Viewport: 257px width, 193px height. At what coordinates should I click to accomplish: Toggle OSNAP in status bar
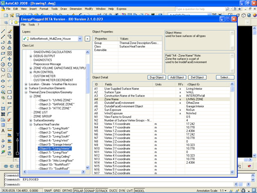point(90,190)
